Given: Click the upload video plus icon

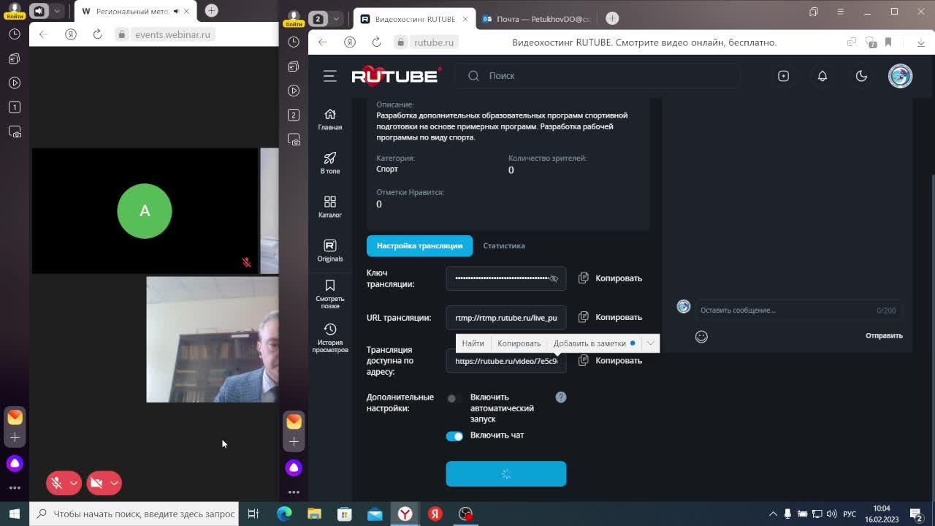Looking at the screenshot, I should click(783, 76).
